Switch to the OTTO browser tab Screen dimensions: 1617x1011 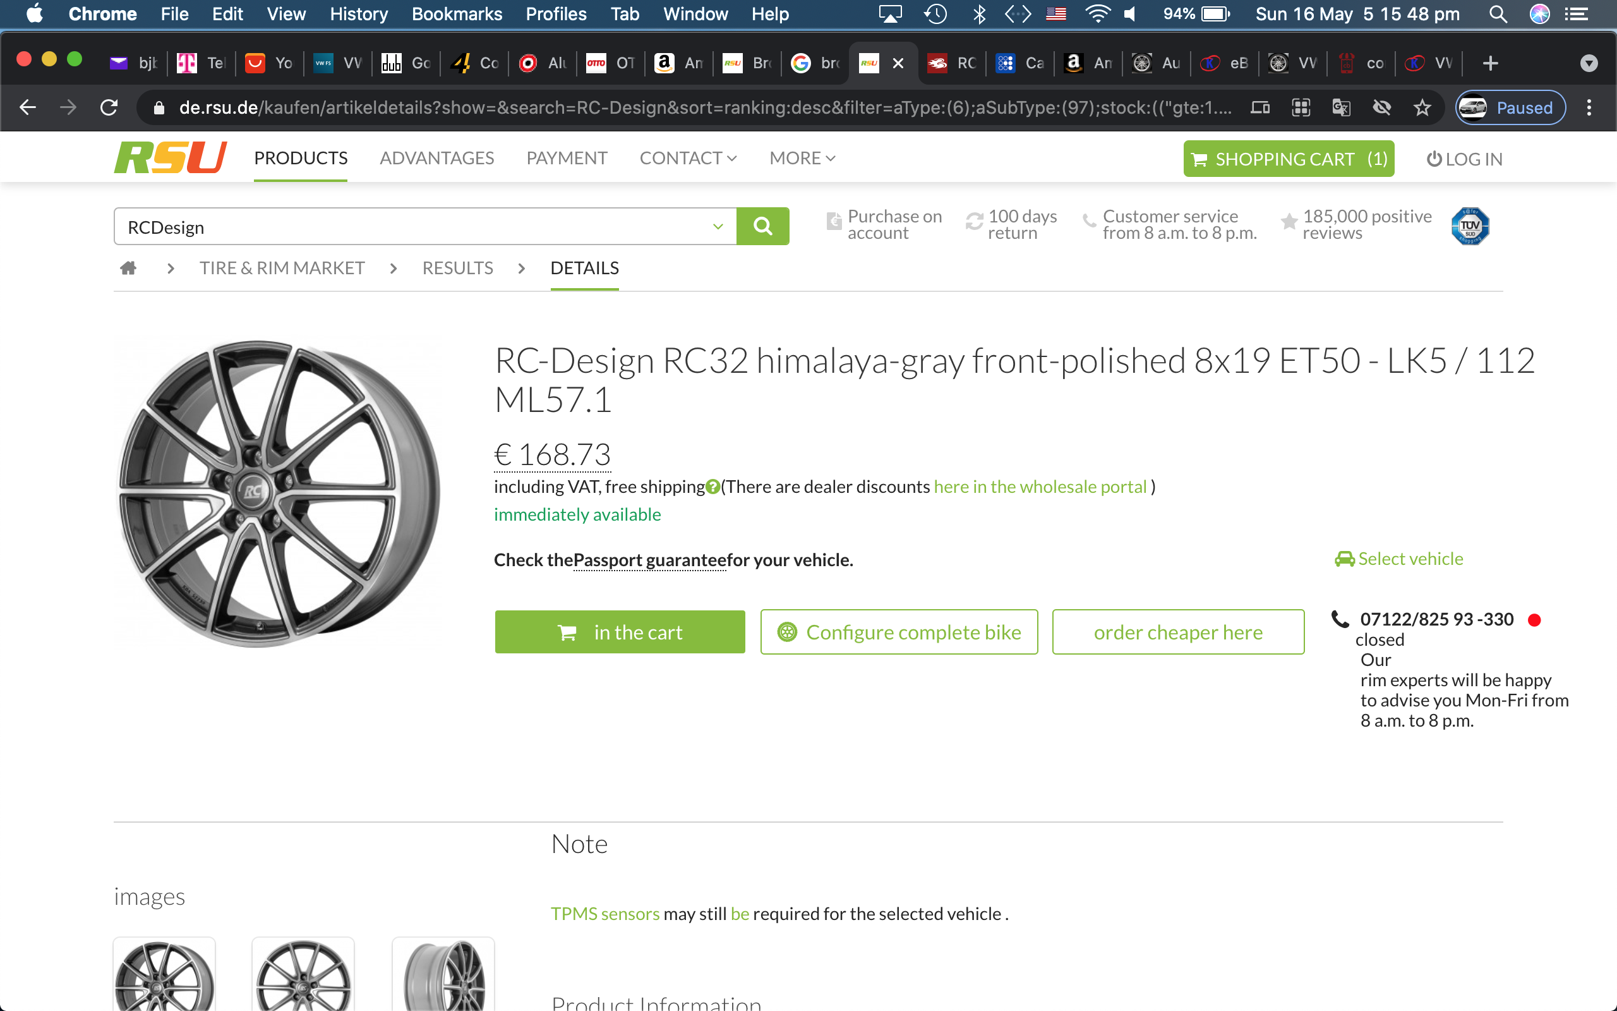pyautogui.click(x=611, y=63)
